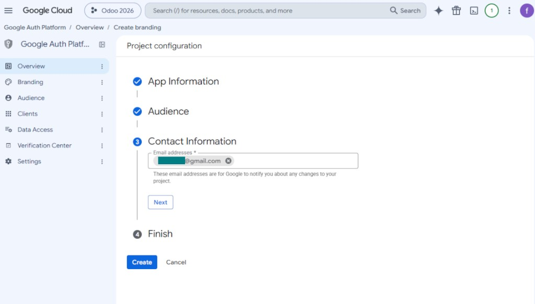535x304 pixels.
Task: Go to Overview breadcrumb link
Action: click(x=90, y=27)
